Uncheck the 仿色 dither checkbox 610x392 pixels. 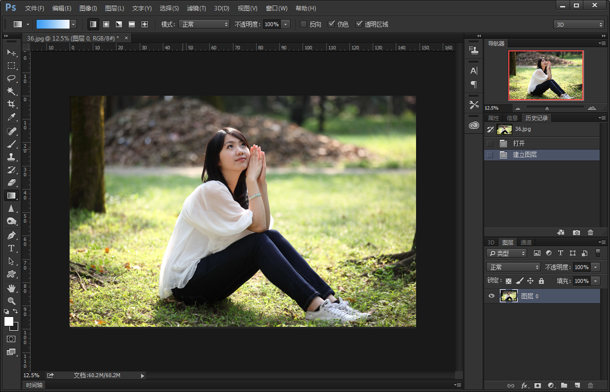332,24
